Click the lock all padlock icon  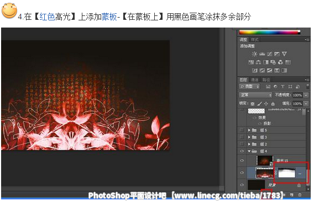(x=273, y=104)
